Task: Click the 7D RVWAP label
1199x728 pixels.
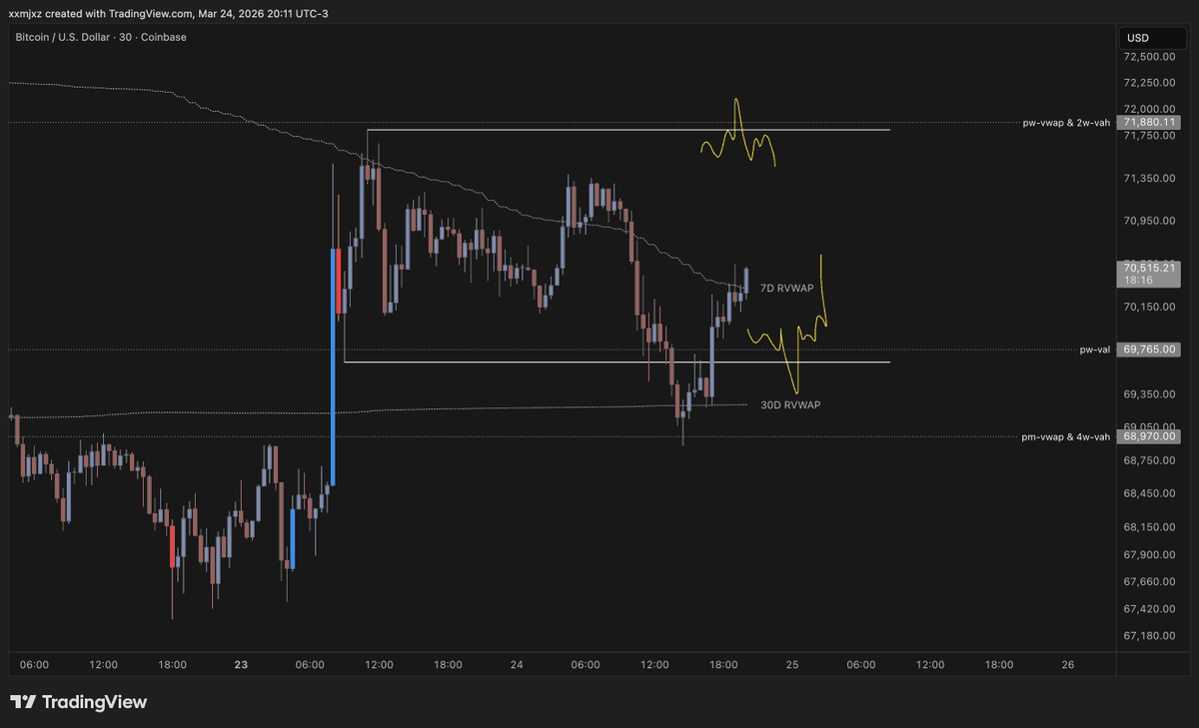Action: coord(787,288)
